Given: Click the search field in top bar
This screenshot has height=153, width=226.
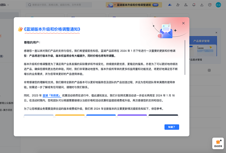Looking at the screenshot, I should pos(59,5).
